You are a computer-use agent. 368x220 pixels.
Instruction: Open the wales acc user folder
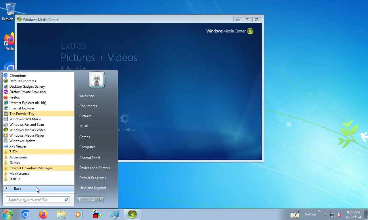click(x=87, y=96)
